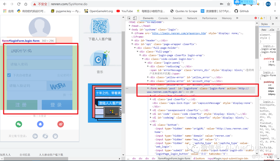Collapse the body#syshome node
Image resolution: width=280 pixels, height=161 pixels.
click(130, 29)
